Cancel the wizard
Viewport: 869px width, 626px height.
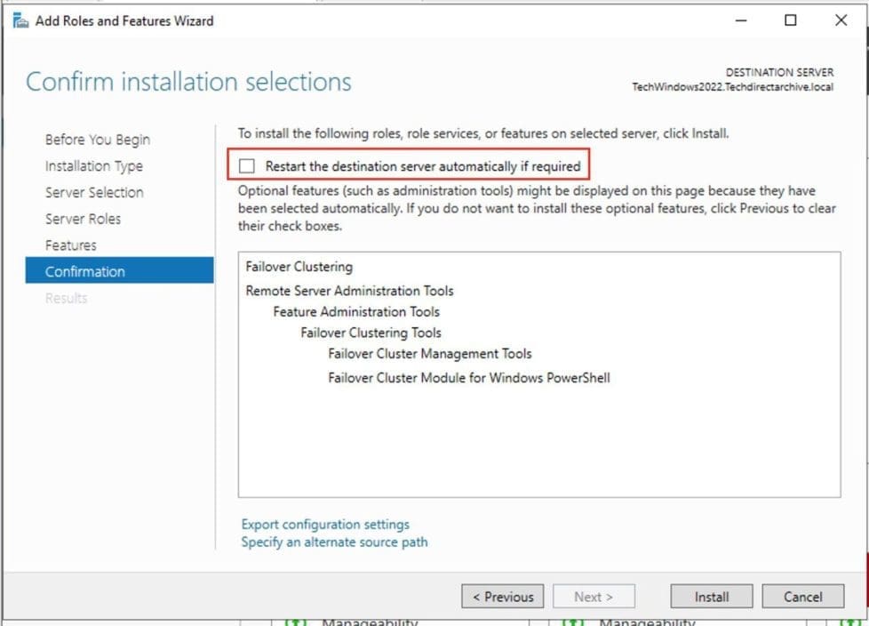[802, 597]
